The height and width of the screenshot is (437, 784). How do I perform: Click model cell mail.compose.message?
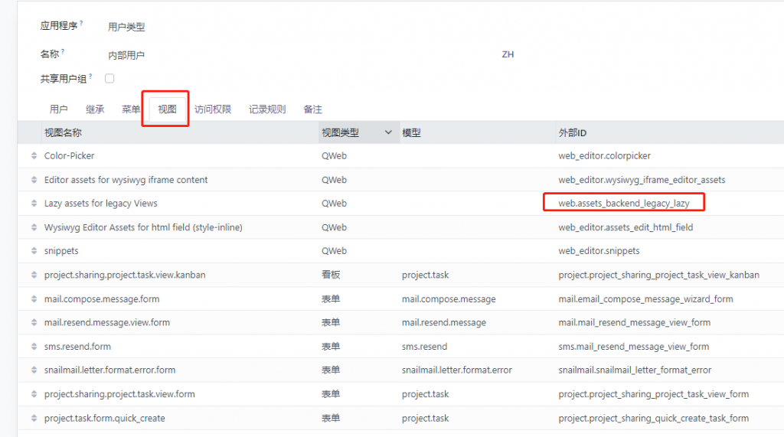449,298
